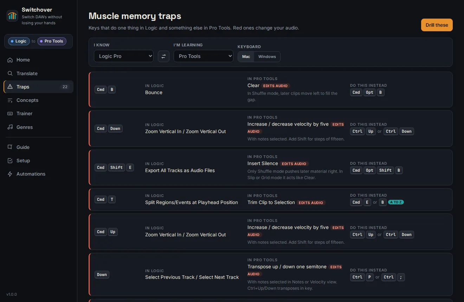
Task: Click the Setup checkbox icon
Action: pyautogui.click(x=10, y=160)
